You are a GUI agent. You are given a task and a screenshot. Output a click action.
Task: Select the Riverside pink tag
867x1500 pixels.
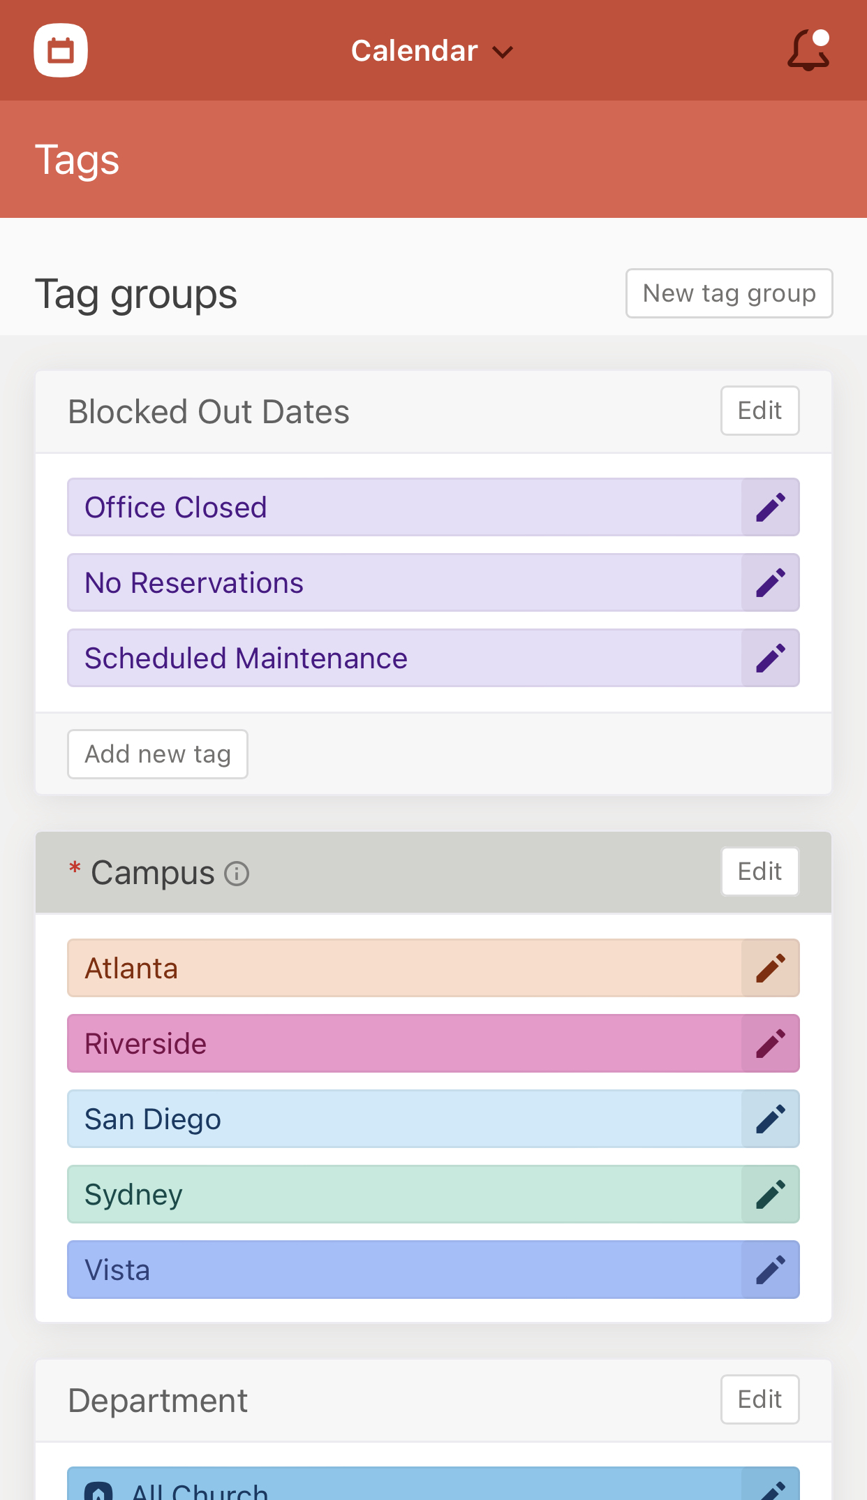coord(404,1043)
